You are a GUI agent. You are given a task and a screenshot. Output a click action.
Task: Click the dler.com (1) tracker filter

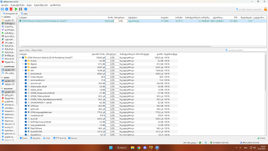pos(8,124)
